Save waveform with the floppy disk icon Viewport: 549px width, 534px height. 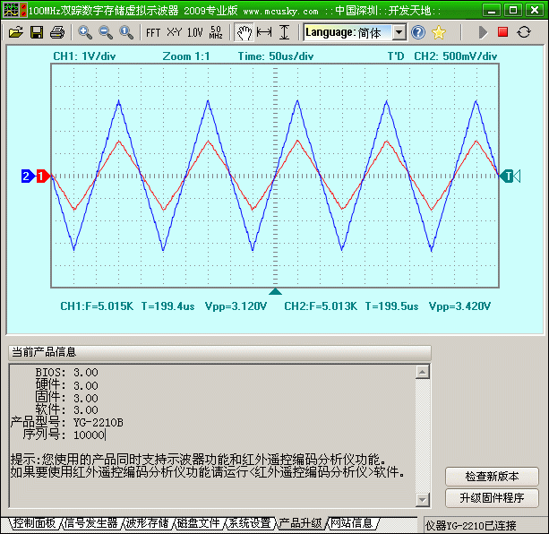click(37, 32)
